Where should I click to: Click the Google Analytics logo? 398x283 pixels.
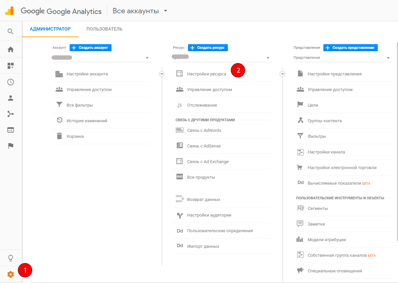(x=9, y=11)
